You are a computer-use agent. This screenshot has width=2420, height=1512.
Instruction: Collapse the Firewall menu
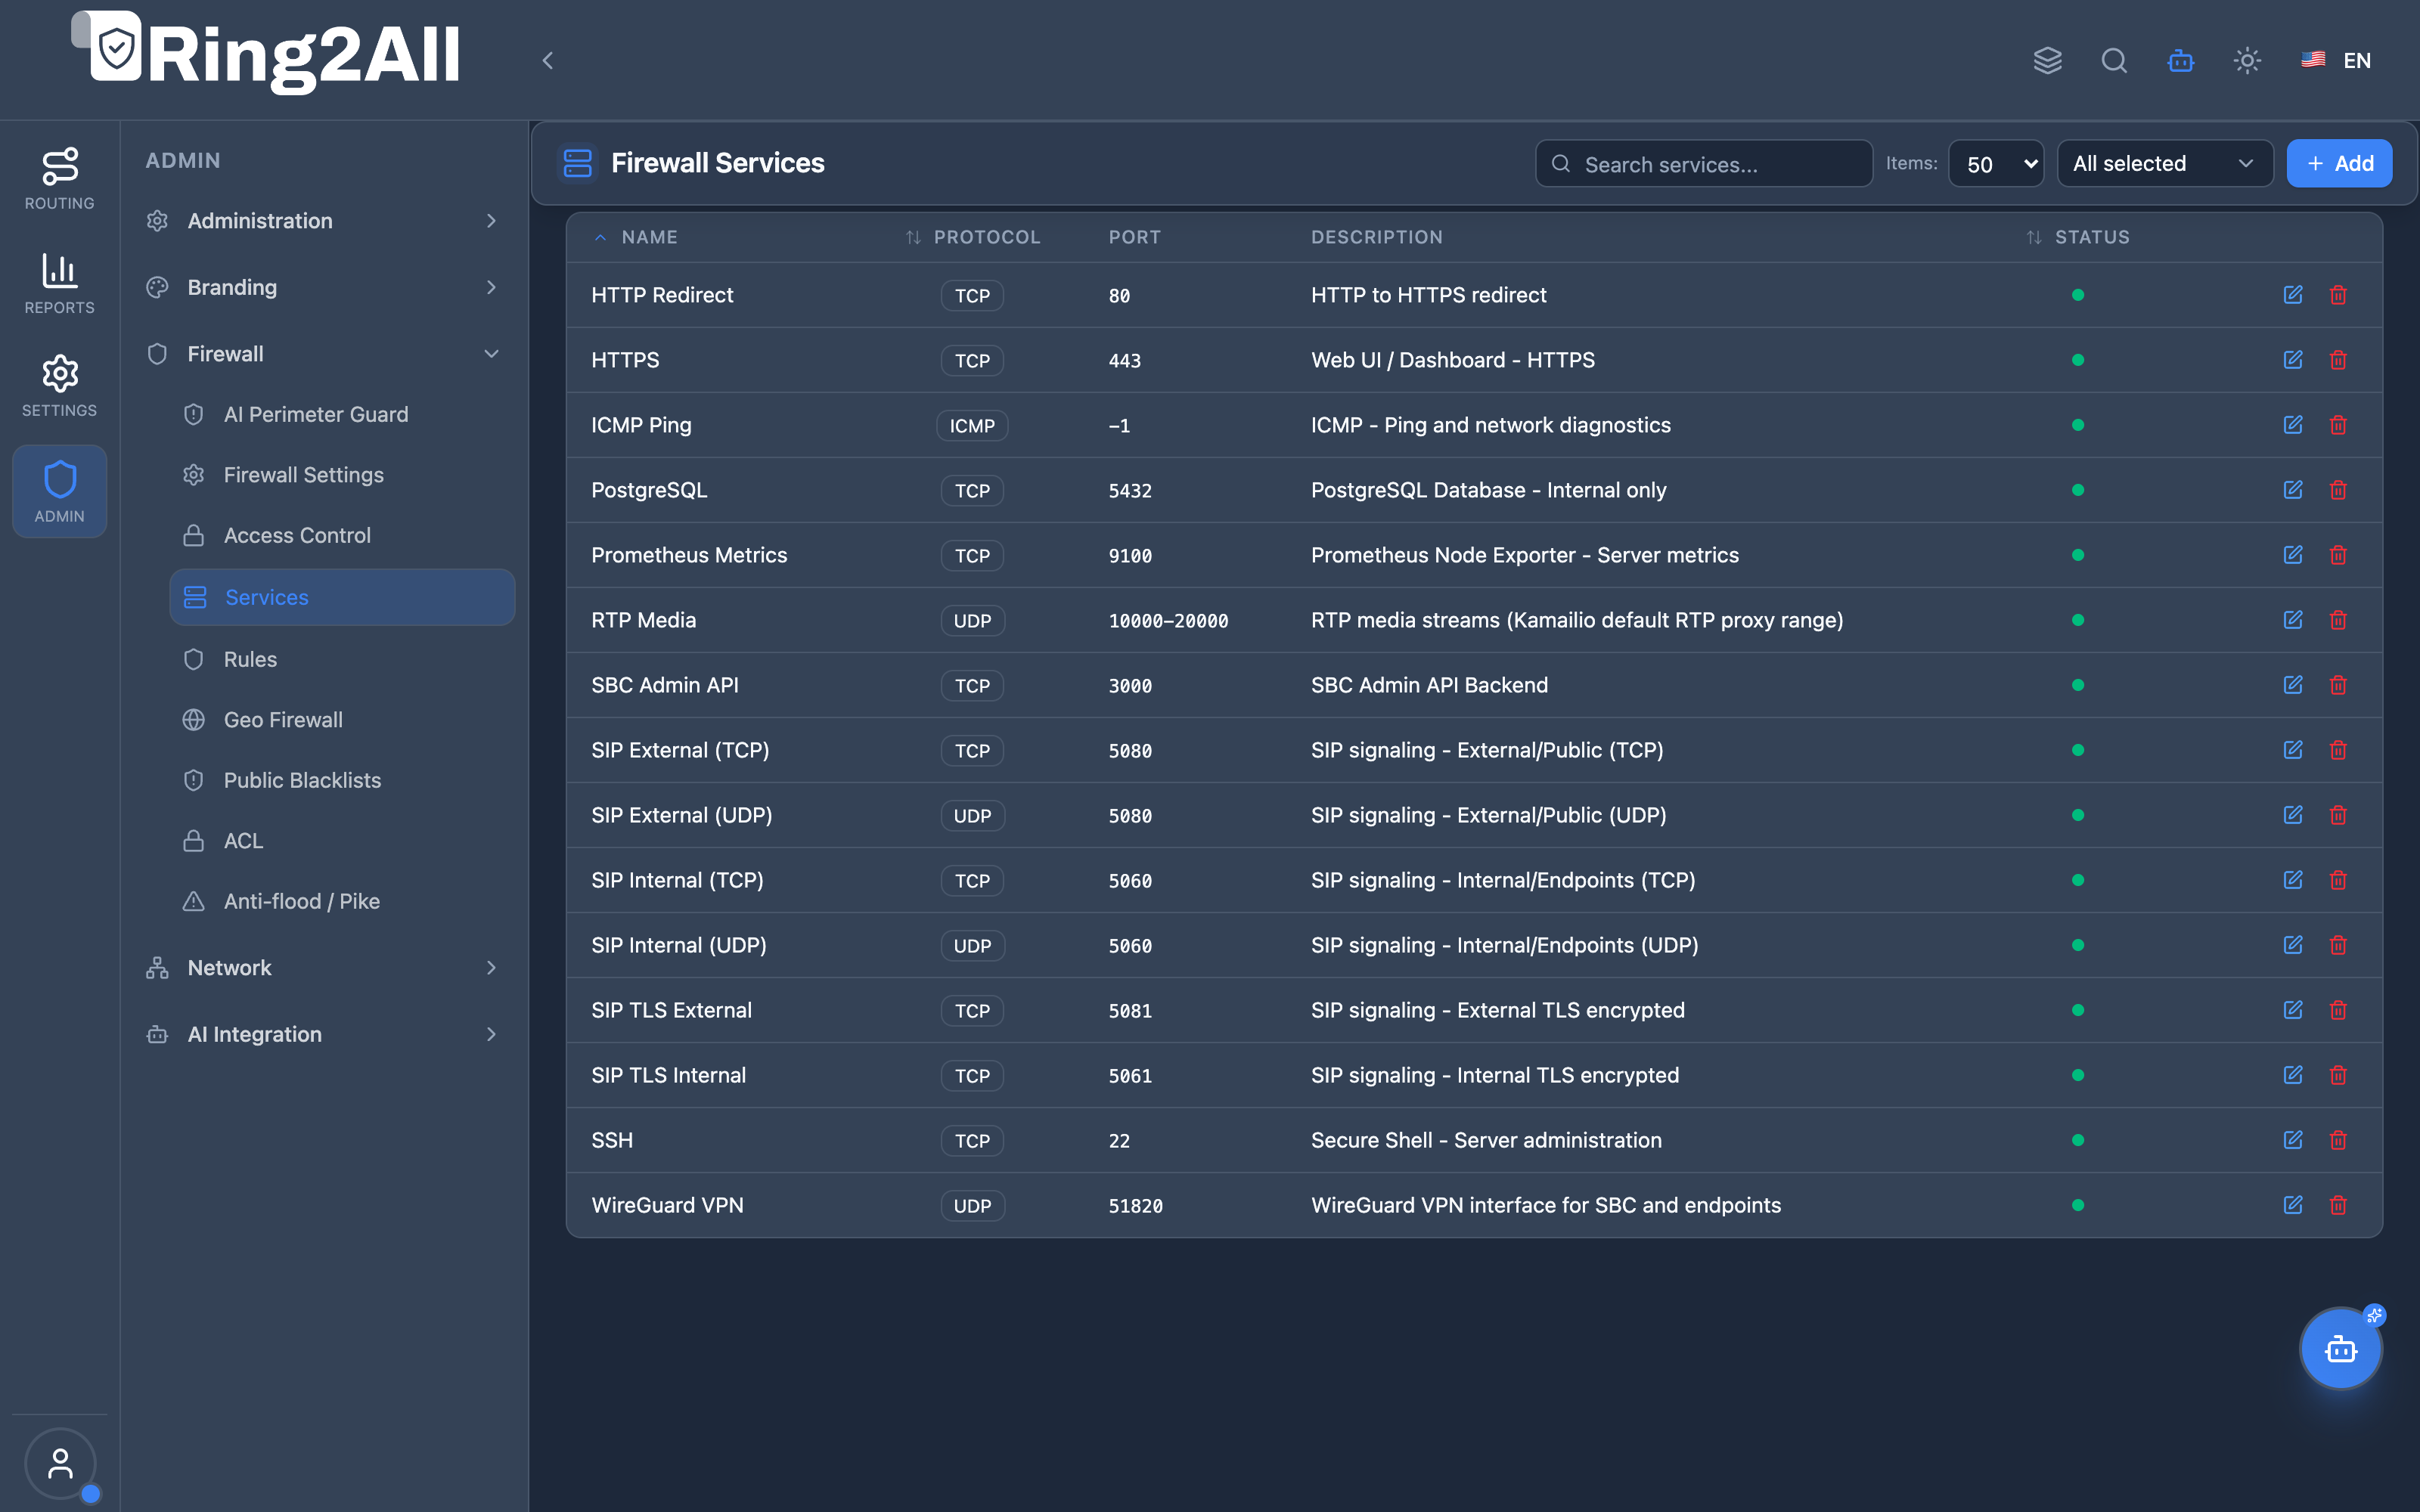(x=322, y=354)
